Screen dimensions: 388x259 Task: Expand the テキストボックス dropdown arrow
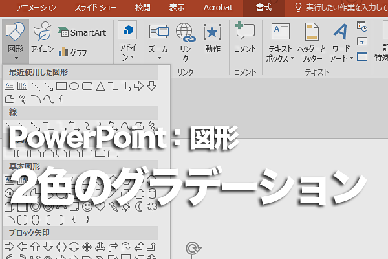(292, 58)
